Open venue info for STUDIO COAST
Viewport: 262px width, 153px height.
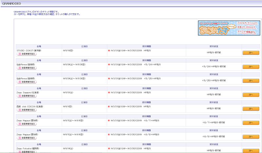click(27, 54)
